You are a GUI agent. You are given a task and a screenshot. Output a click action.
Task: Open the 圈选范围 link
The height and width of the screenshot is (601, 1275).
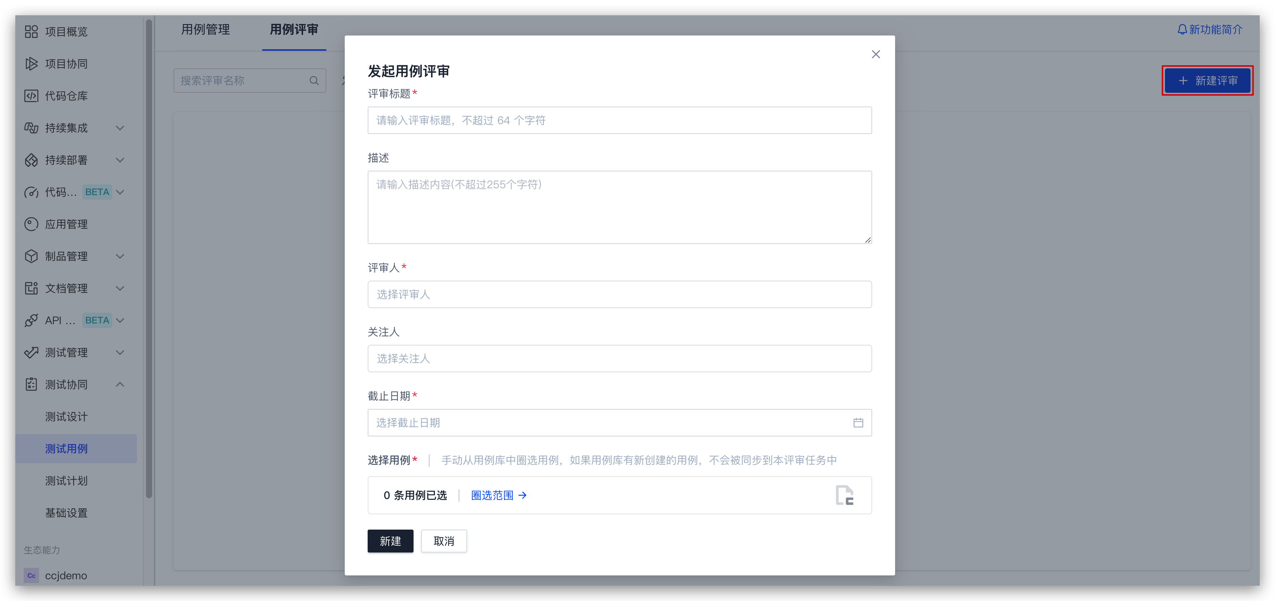pos(499,495)
